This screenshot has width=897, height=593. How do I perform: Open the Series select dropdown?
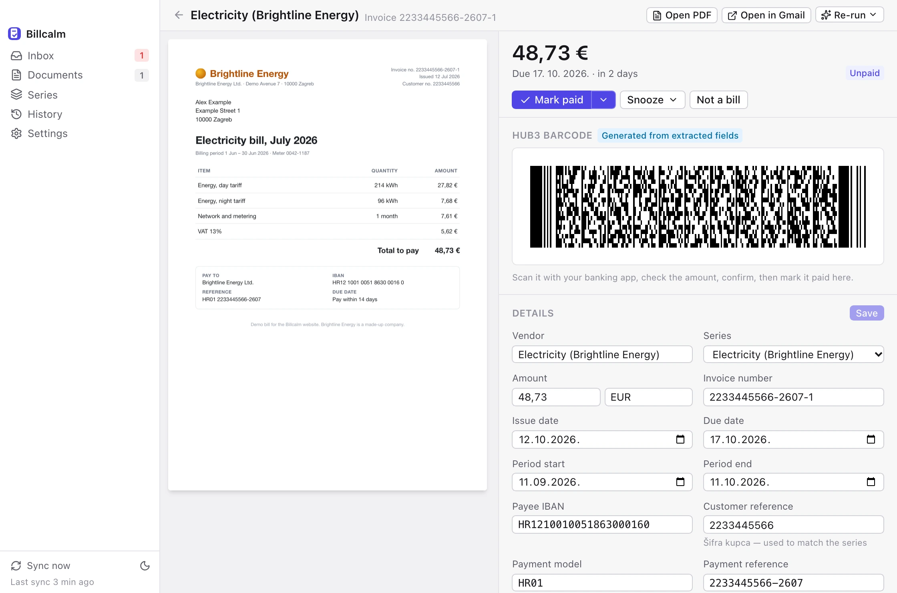pyautogui.click(x=793, y=354)
